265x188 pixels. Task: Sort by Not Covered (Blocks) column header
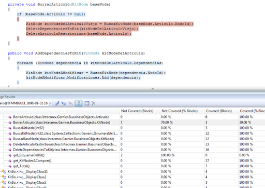click(137, 111)
